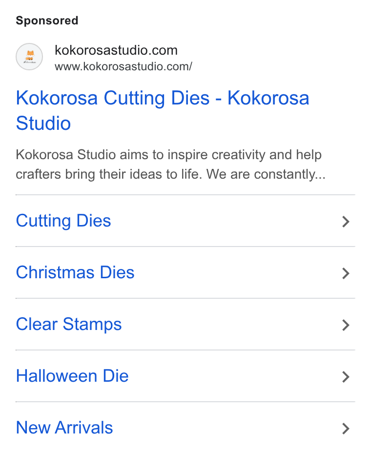The height and width of the screenshot is (453, 371).
Task: Open the Halloween Die chevron arrow
Action: [346, 377]
